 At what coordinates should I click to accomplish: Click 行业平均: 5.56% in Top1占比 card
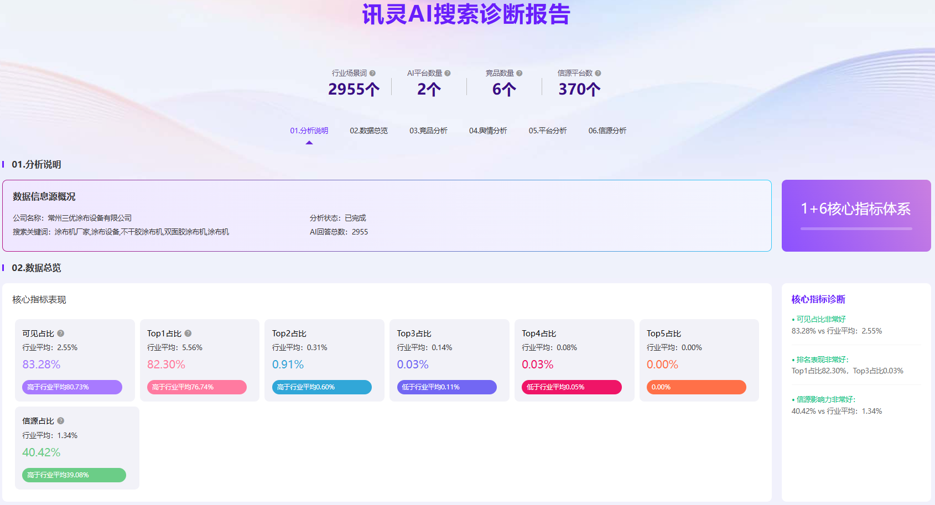pyautogui.click(x=175, y=347)
